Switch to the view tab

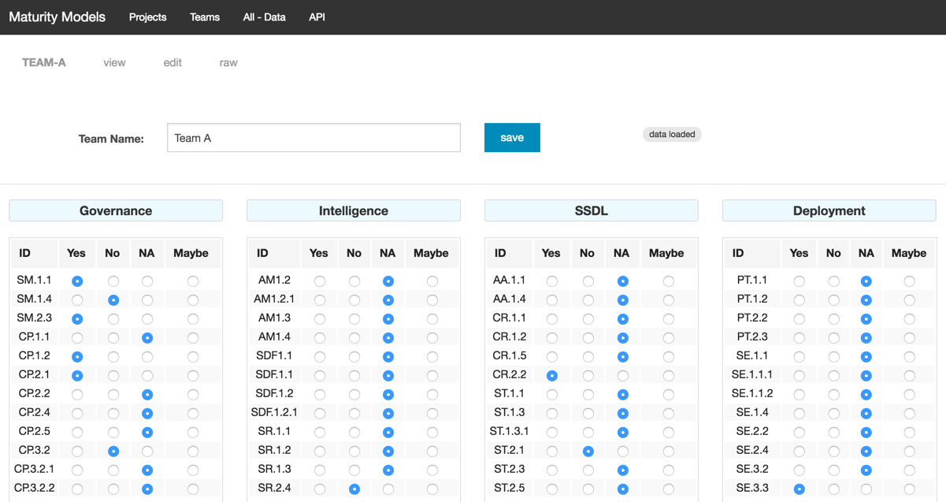click(114, 63)
